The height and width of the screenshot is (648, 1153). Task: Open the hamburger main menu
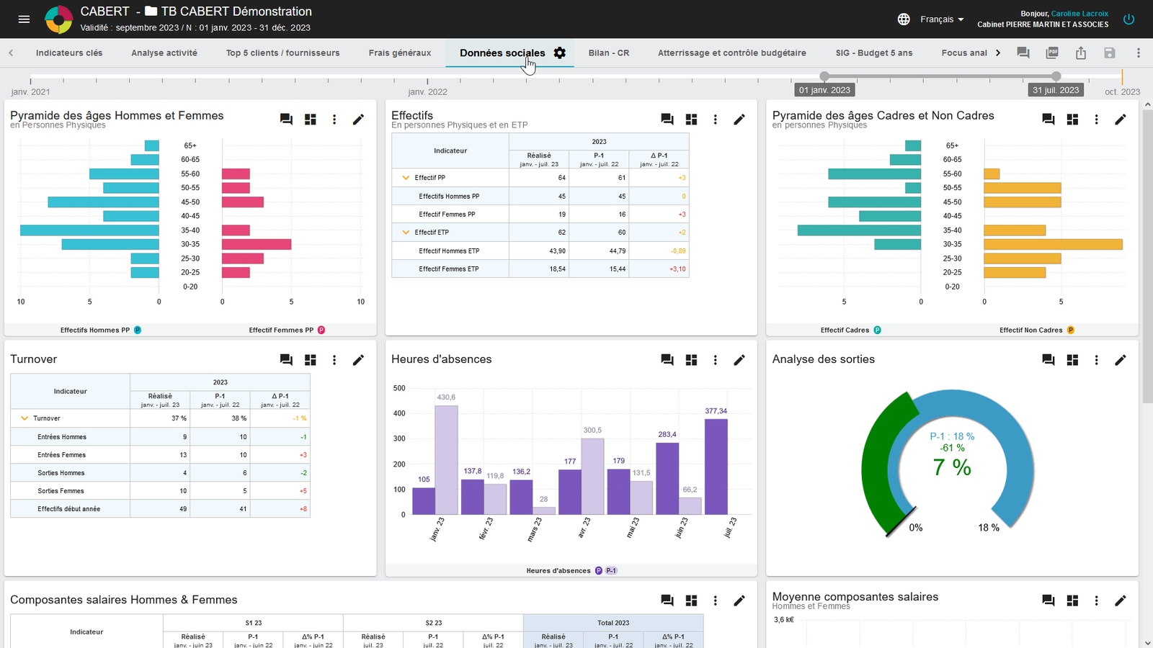point(24,19)
